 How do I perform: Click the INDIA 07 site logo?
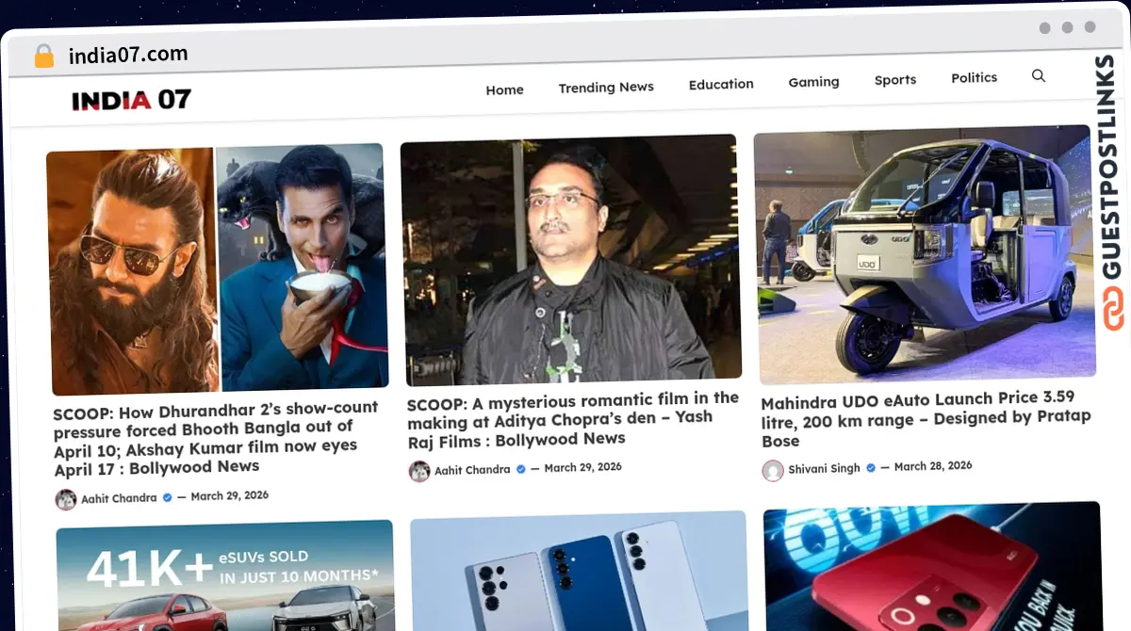point(131,100)
